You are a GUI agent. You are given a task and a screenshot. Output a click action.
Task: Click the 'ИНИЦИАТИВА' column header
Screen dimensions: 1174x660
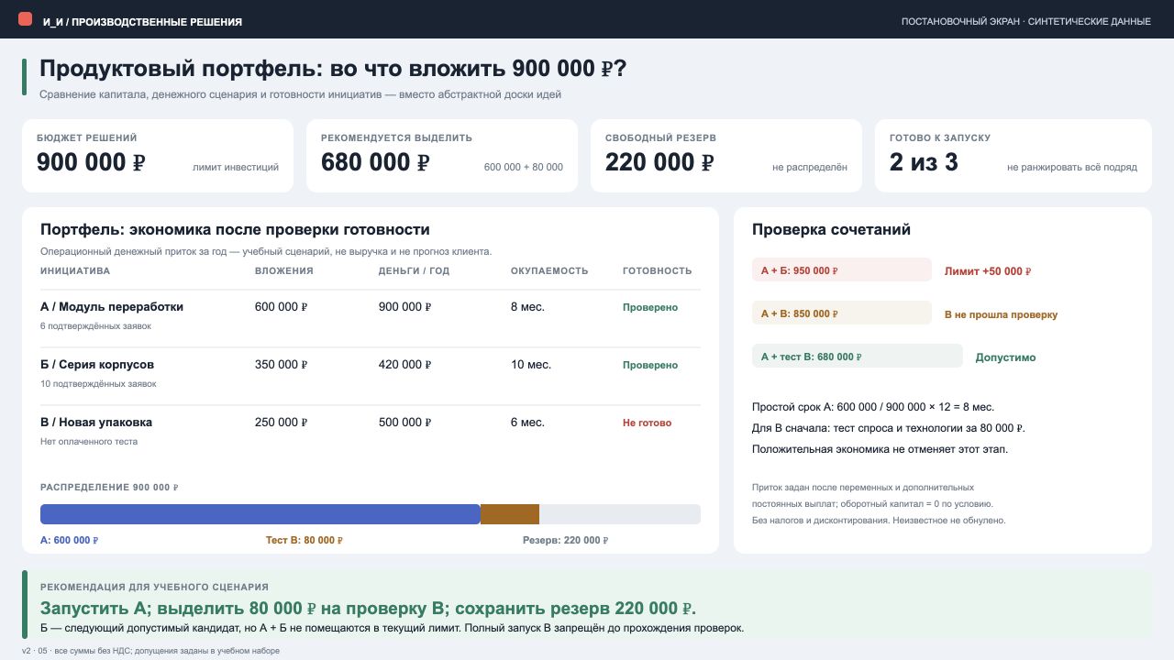(75, 271)
